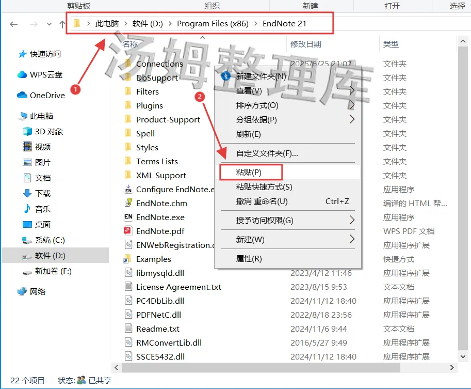The image size is (471, 389).
Task: Select 系统 (C:) drive in sidebar
Action: coord(50,240)
